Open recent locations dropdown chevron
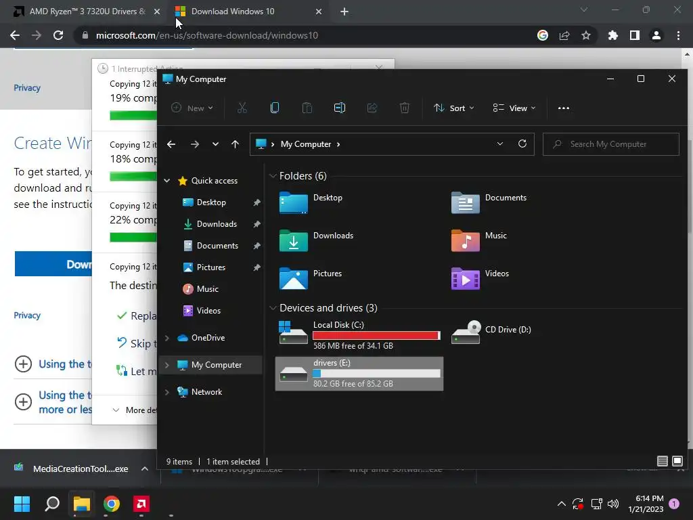This screenshot has height=520, width=693. [215, 144]
